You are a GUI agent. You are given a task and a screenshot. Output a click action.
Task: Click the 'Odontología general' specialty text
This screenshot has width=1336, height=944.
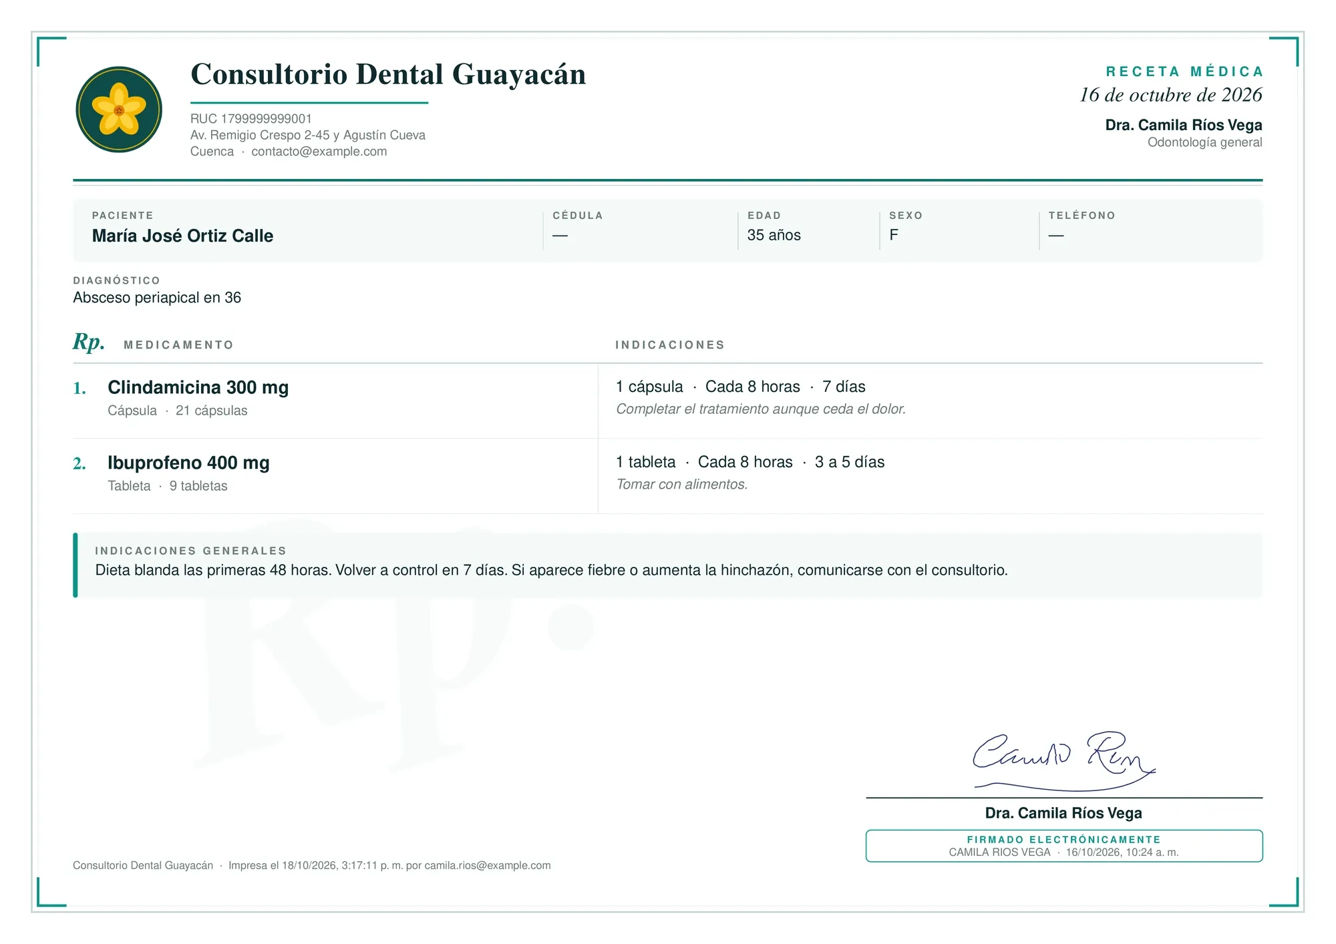pos(1205,142)
